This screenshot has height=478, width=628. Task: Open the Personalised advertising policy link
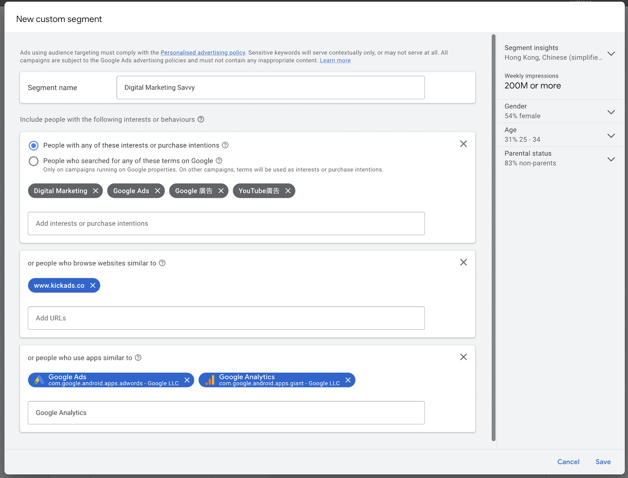coord(203,53)
